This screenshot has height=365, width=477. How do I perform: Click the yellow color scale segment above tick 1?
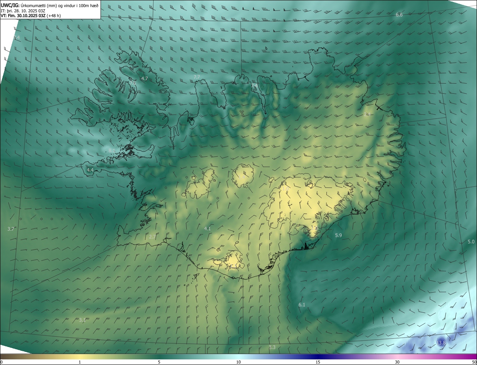coord(80,356)
